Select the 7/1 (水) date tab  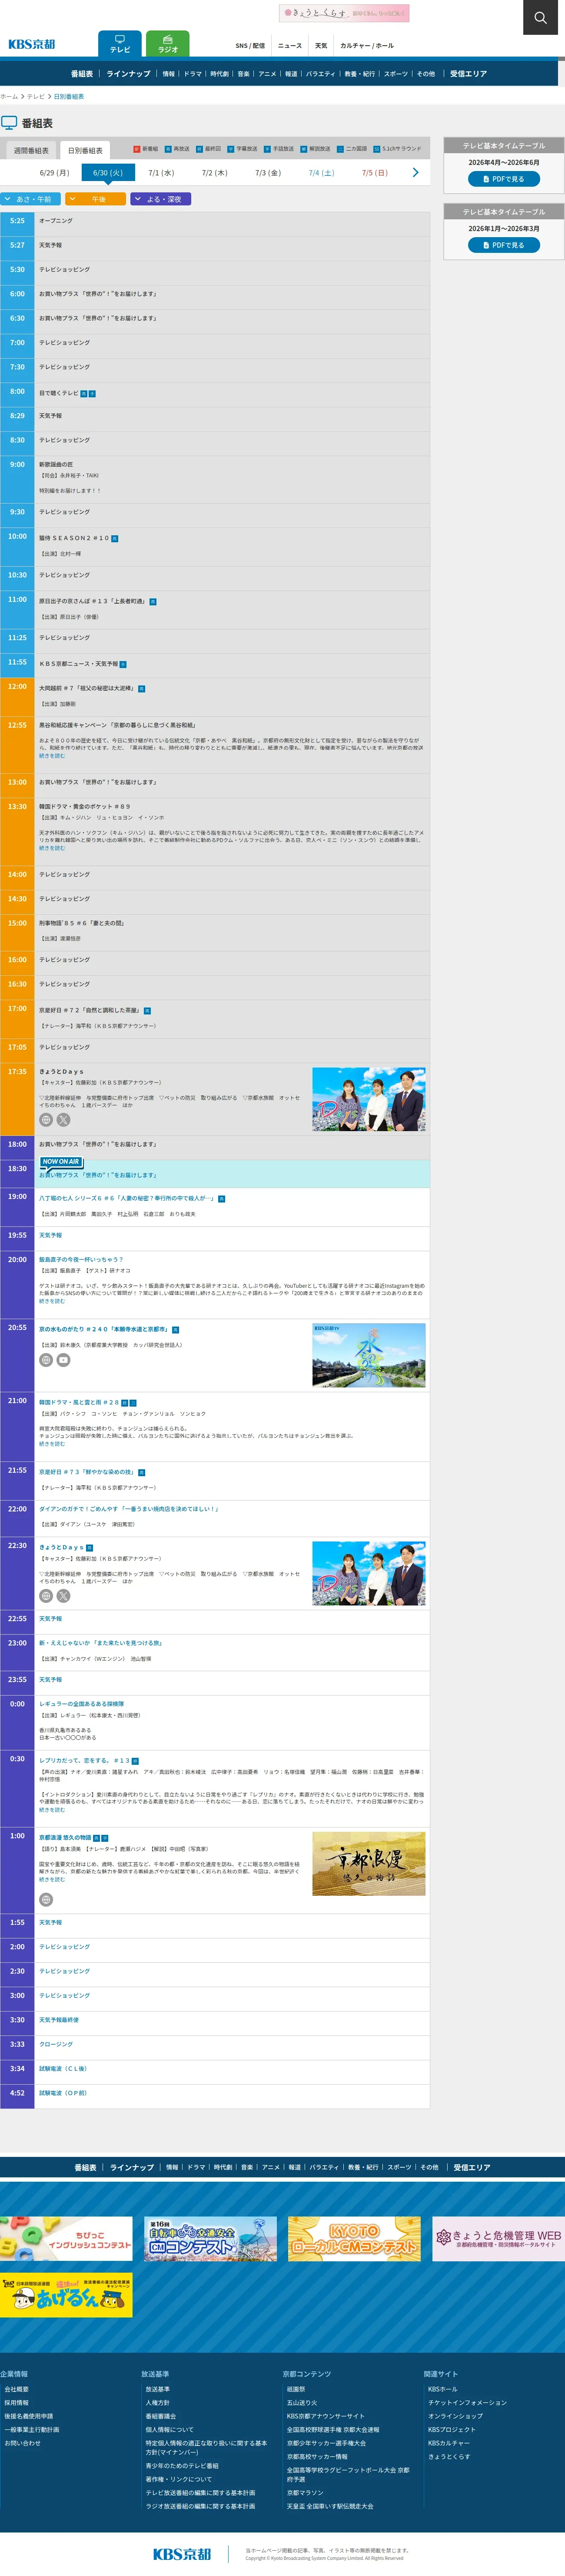(x=161, y=173)
